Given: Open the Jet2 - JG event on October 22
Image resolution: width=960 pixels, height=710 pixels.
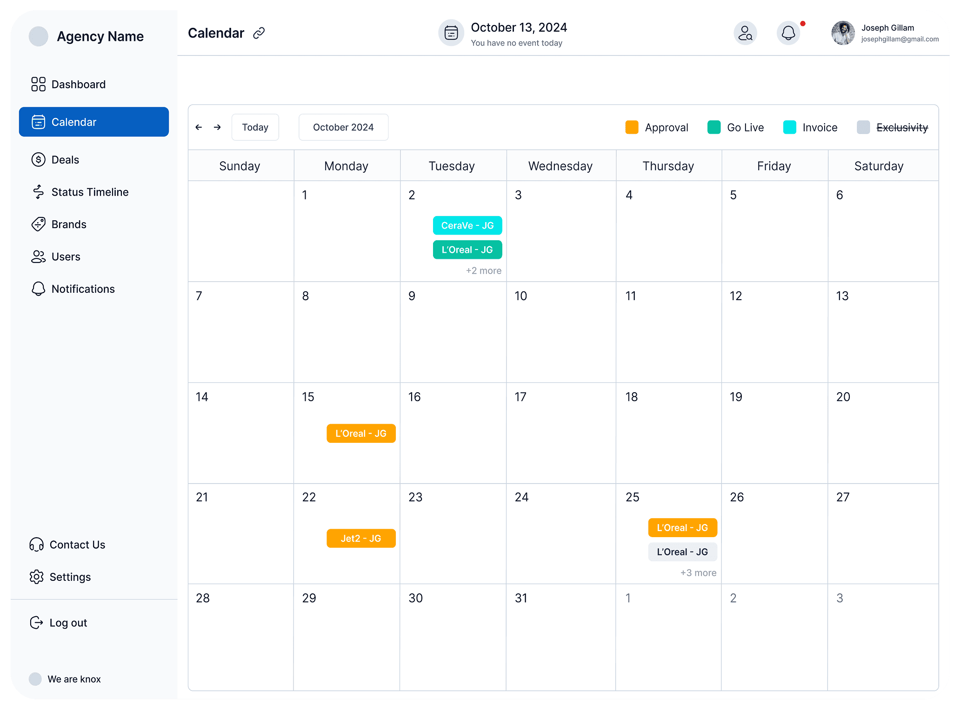Looking at the screenshot, I should 361,538.
